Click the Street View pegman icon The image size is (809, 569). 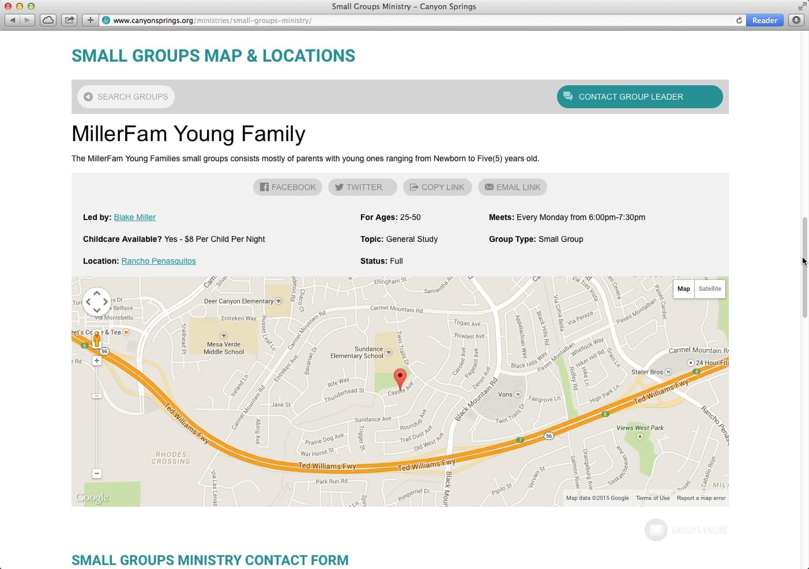(x=97, y=339)
